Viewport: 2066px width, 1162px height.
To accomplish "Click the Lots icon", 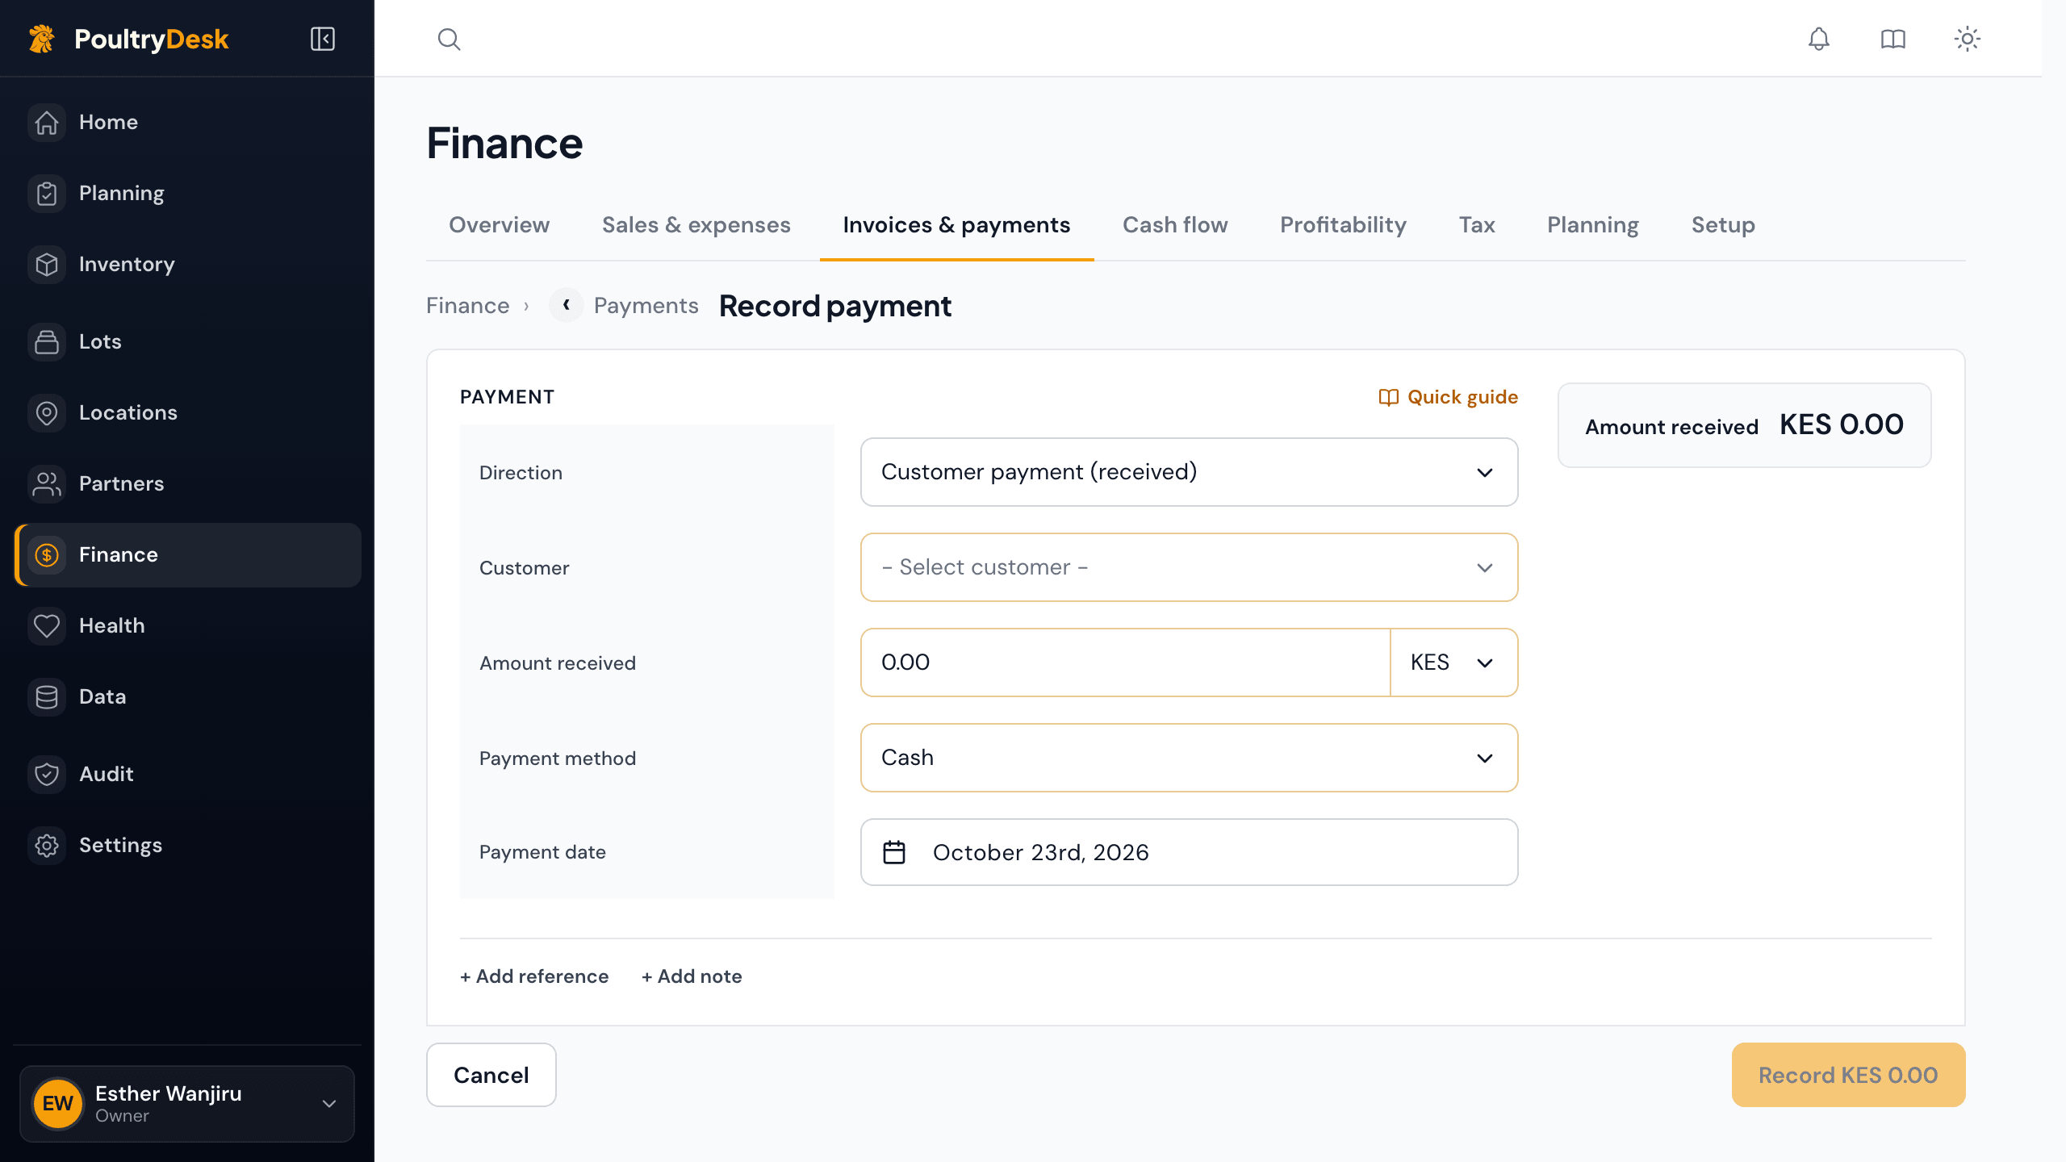I will point(47,342).
